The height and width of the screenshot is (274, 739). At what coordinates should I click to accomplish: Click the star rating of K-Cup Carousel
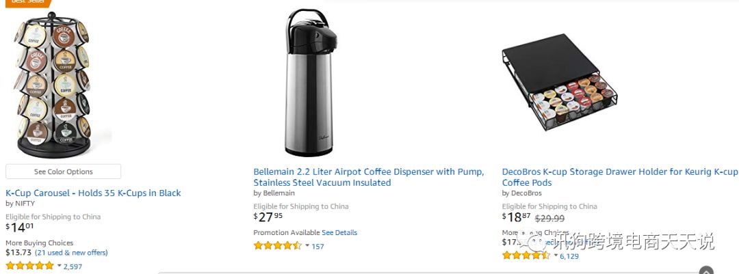click(29, 266)
